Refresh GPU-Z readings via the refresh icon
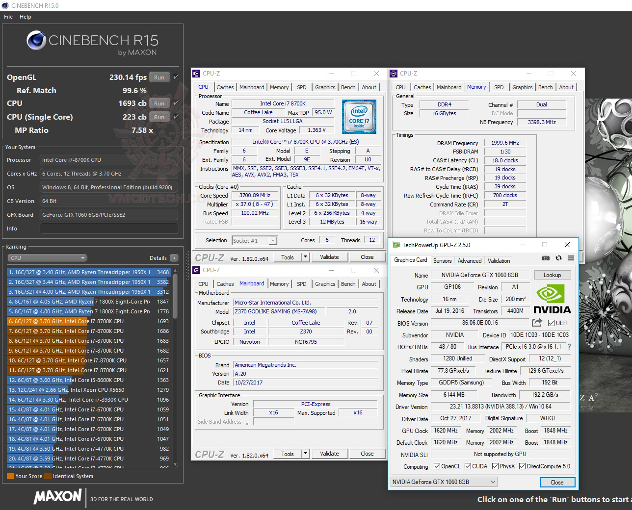This screenshot has height=510, width=632. [558, 258]
